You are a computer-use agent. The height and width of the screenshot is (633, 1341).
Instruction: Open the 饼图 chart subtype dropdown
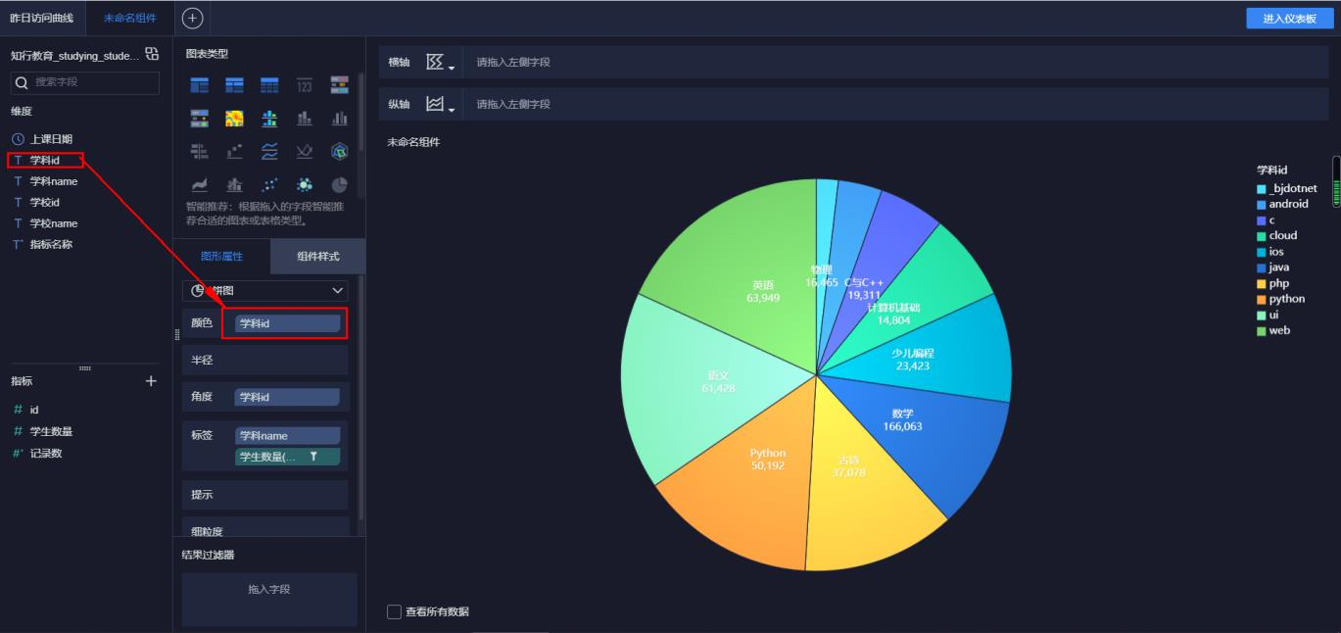coord(264,290)
